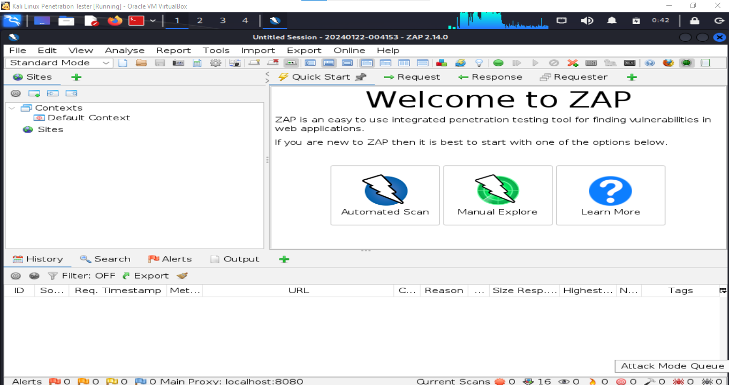Click the green plus beside Requester tab

pyautogui.click(x=632, y=77)
